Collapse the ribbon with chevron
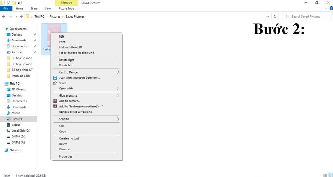Viewport: 333px width, 177px height. [x=326, y=8]
